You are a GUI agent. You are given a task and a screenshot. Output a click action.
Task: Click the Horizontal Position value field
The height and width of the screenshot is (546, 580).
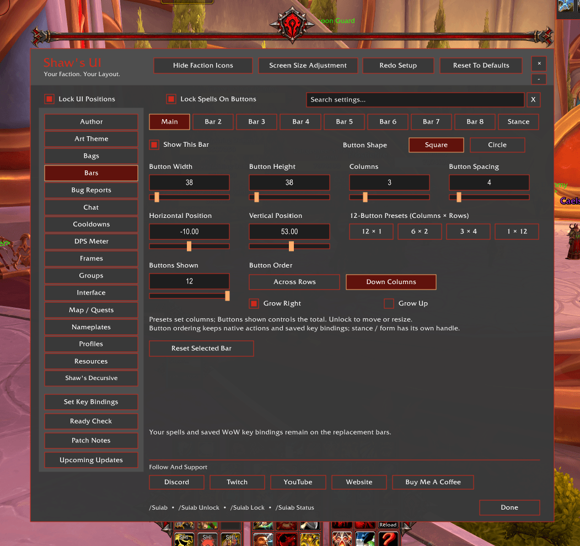[190, 232]
